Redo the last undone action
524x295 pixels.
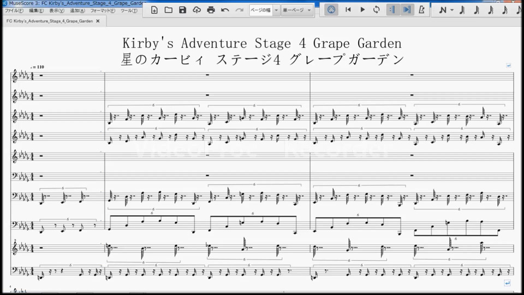coord(239,10)
